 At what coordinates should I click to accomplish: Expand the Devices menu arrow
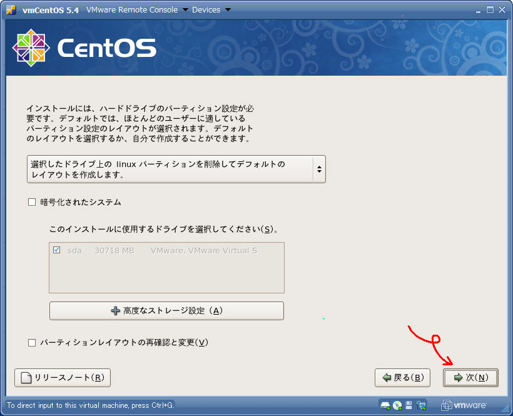click(227, 10)
